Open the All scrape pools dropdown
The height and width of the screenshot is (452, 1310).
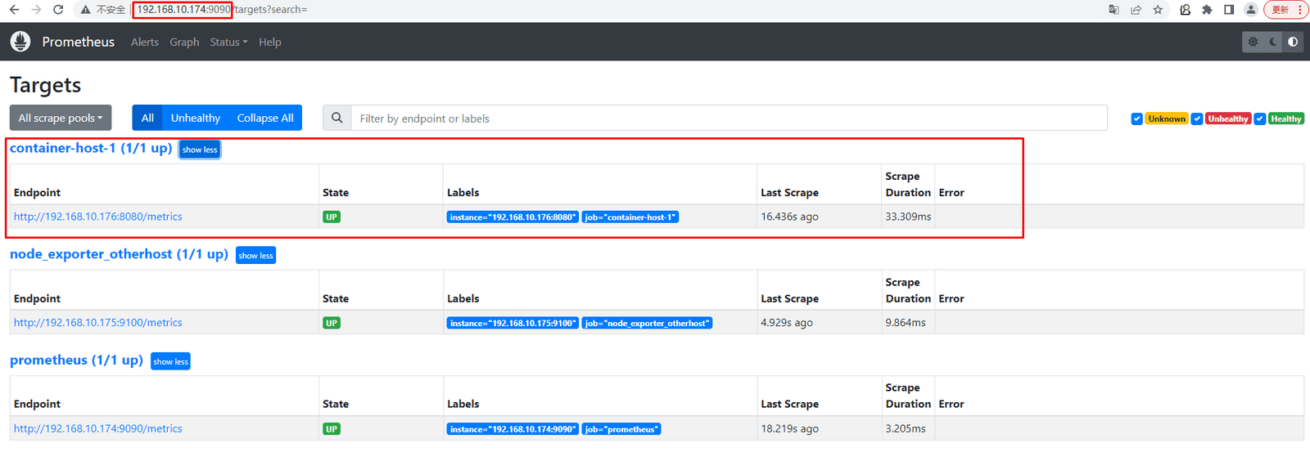61,118
